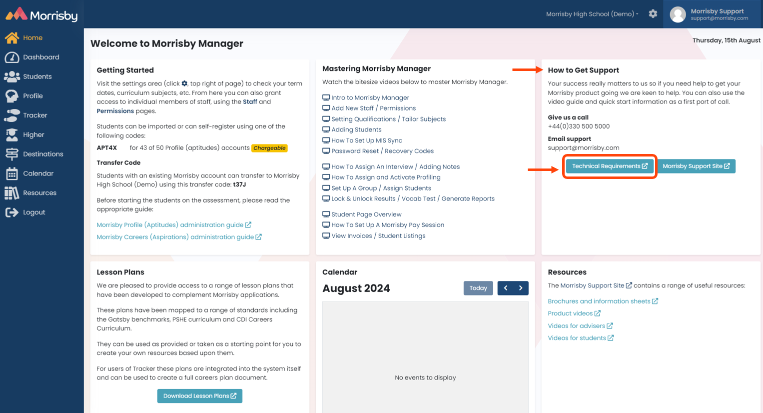Viewport: 763px width, 413px height.
Task: Open Destinations from the sidebar menu
Action: coord(43,154)
